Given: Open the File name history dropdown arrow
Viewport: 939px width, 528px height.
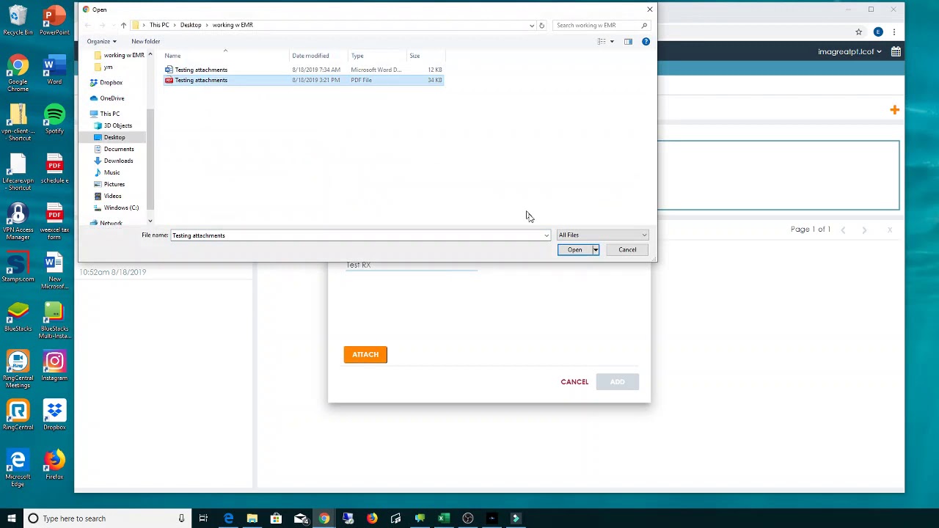Looking at the screenshot, I should [547, 235].
